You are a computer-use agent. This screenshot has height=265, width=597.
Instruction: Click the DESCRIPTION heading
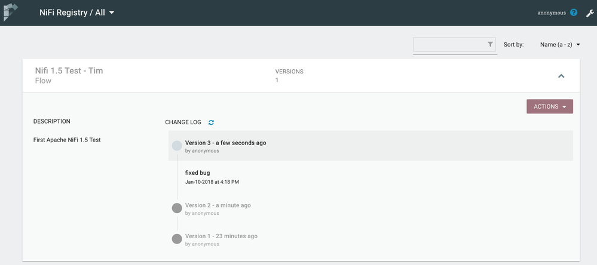tap(52, 122)
